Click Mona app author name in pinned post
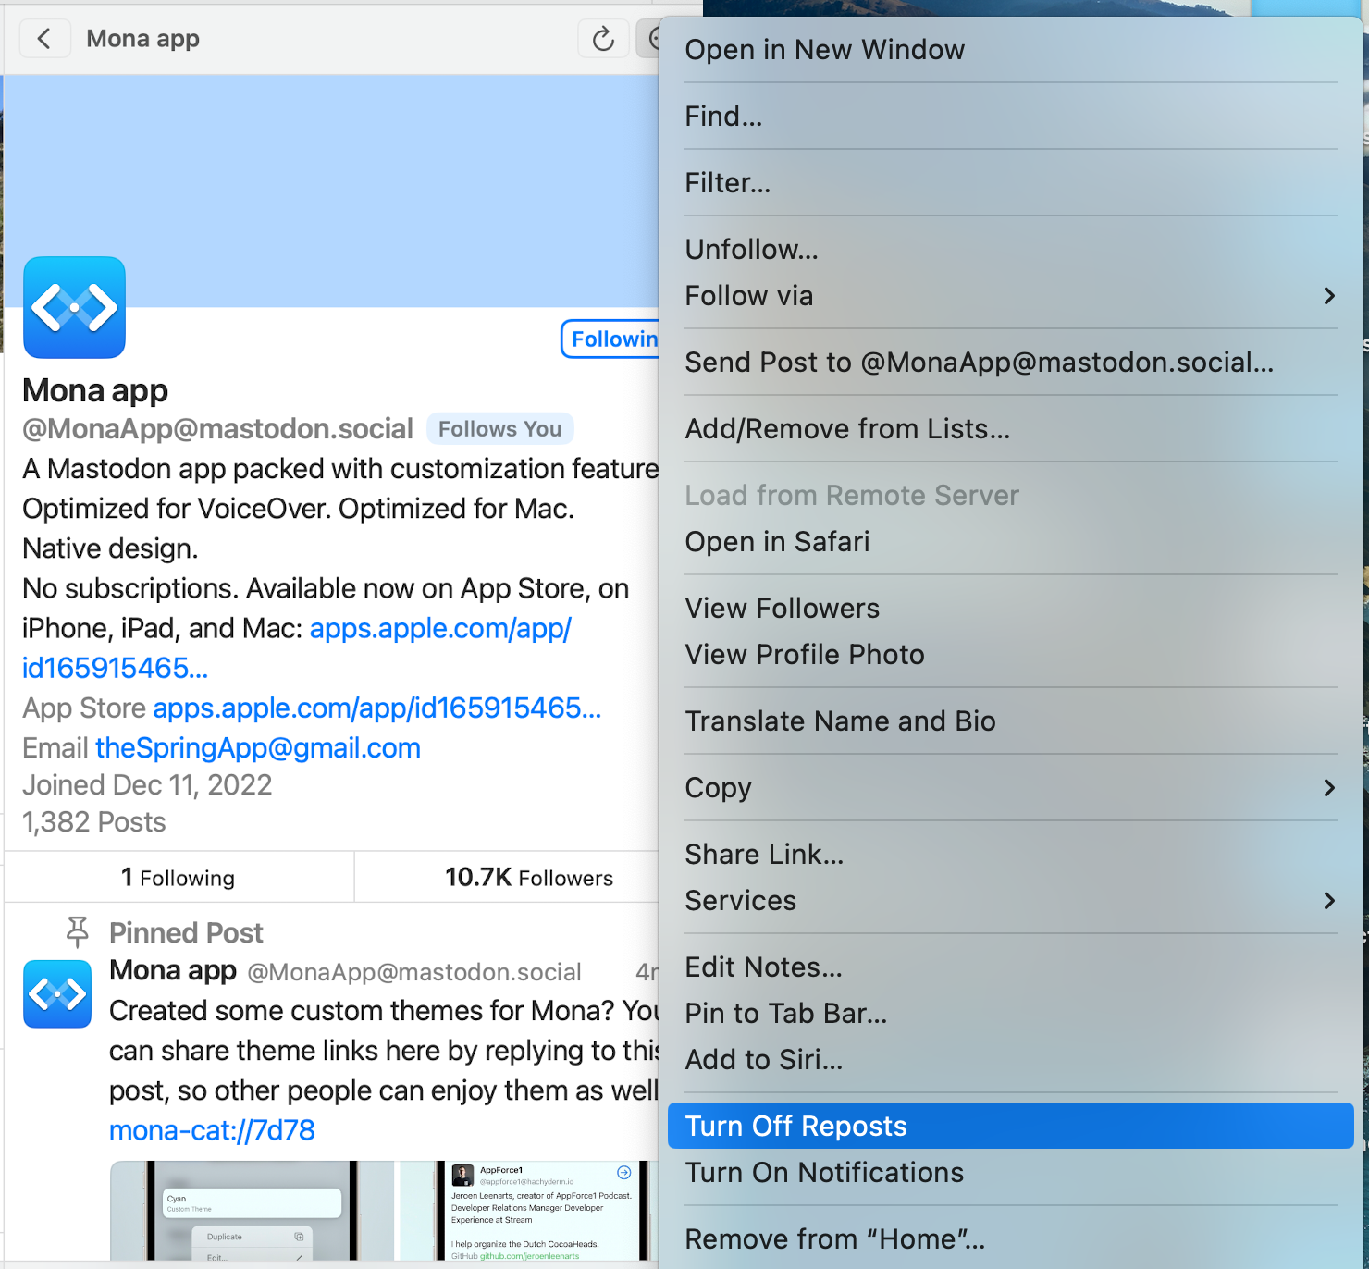Screen dimensions: 1369x1269 [x=173, y=970]
